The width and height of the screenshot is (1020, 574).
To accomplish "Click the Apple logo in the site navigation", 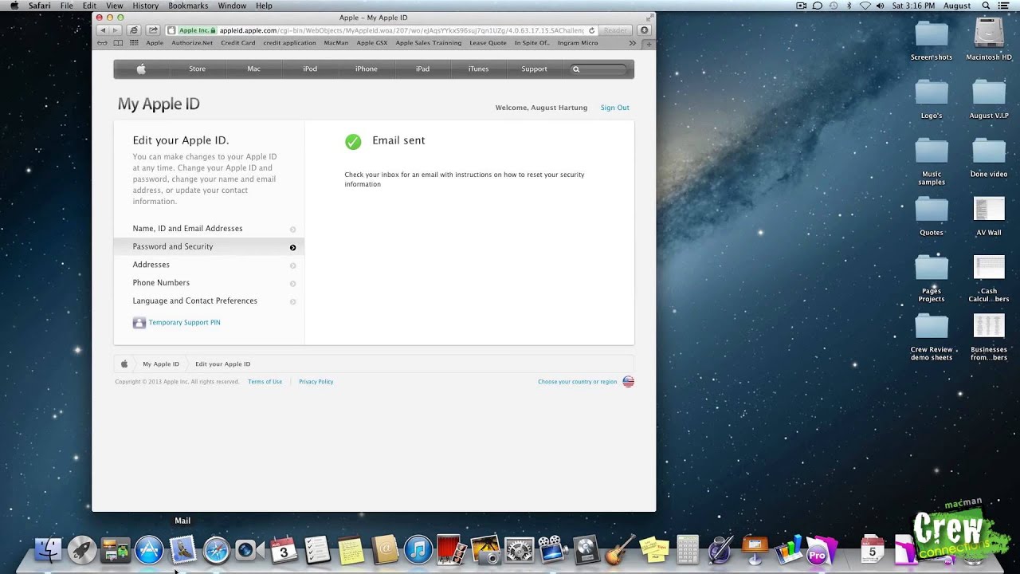I will [141, 69].
